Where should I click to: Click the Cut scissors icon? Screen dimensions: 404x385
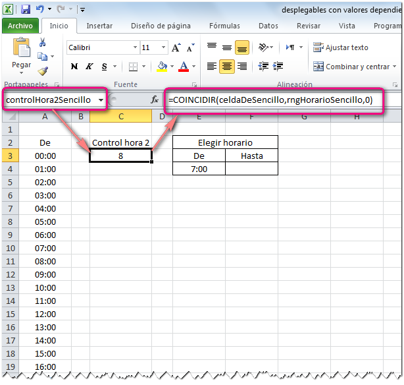click(42, 42)
